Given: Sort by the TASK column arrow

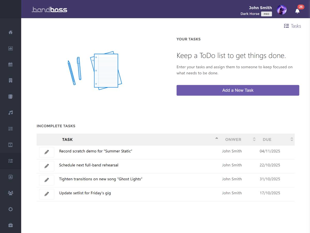Looking at the screenshot, I should click(x=217, y=139).
